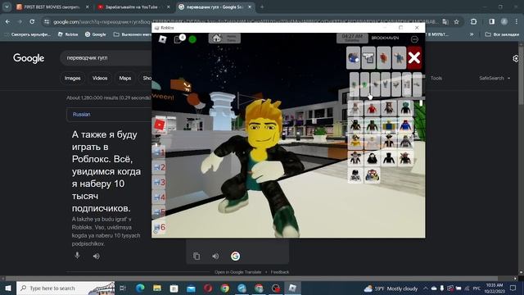Image resolution: width=524 pixels, height=295 pixels.
Task: Listen to the Russian translation speaker icon
Action: point(97,256)
